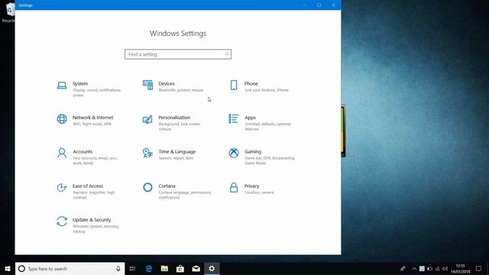Open Task View from the taskbar

pyautogui.click(x=132, y=268)
